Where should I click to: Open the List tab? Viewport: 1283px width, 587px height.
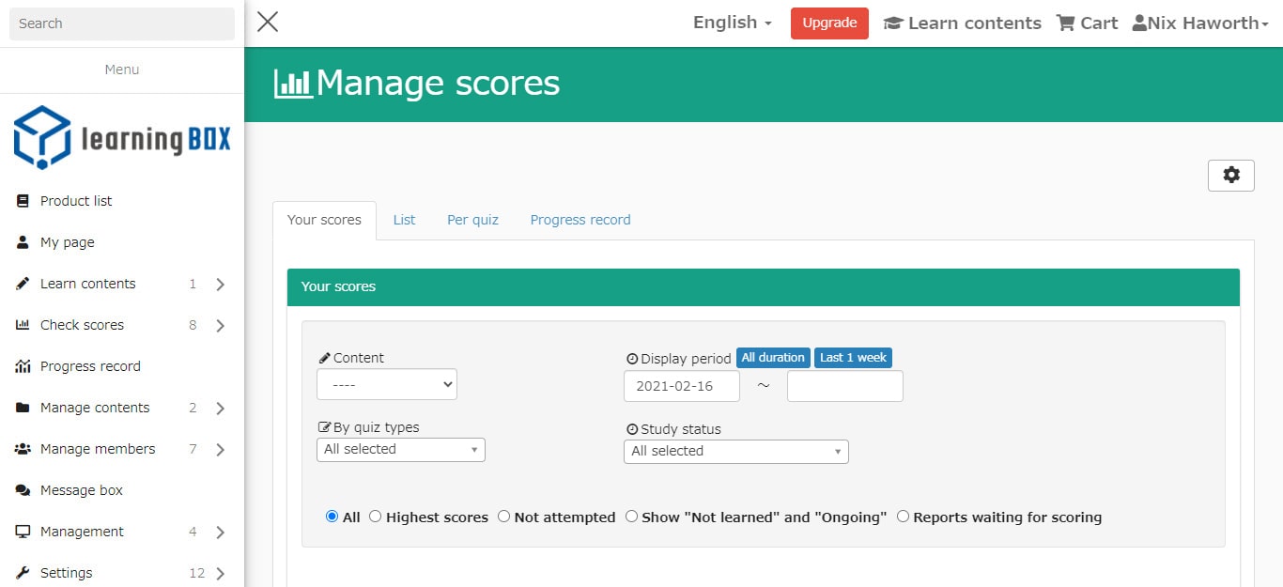(404, 220)
